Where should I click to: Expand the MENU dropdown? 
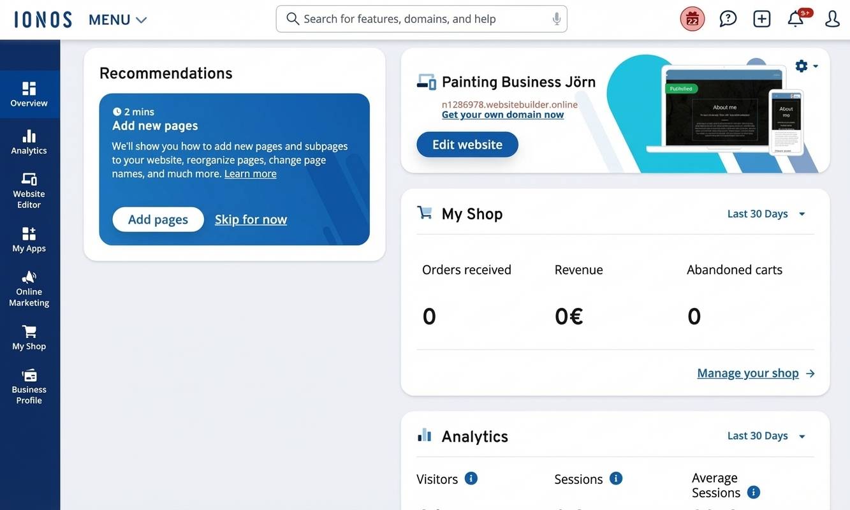point(118,20)
